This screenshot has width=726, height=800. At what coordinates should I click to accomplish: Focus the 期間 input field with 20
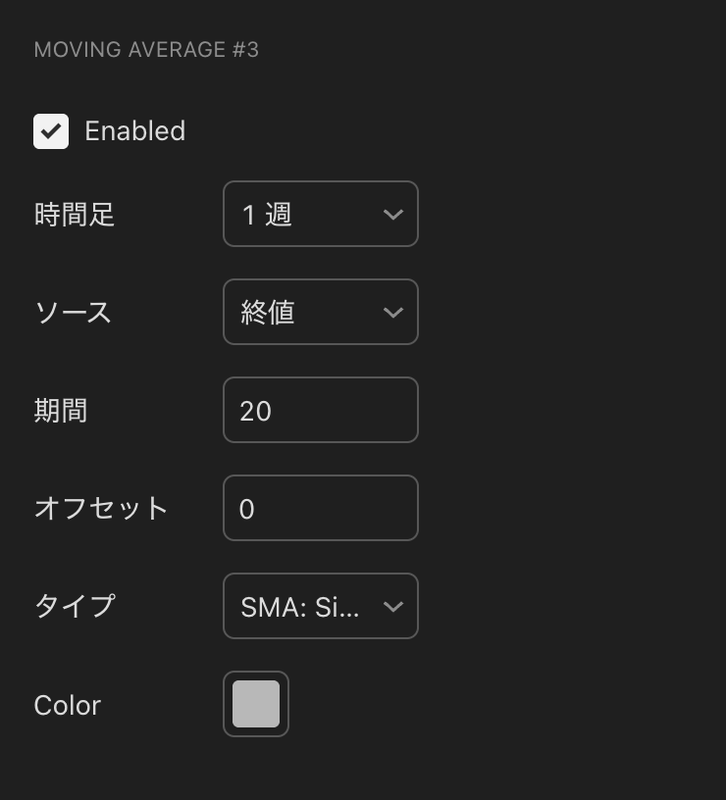tap(321, 410)
